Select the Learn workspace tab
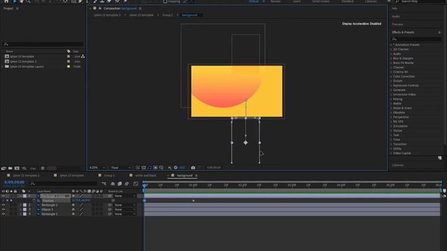 pyautogui.click(x=296, y=1)
